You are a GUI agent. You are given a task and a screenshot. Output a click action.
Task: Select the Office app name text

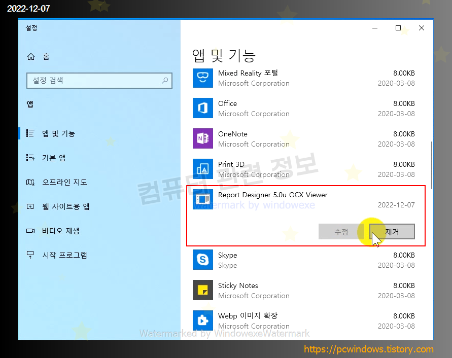pyautogui.click(x=227, y=103)
